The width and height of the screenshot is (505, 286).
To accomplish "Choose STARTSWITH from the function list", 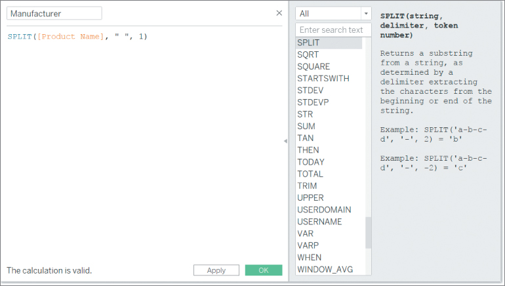I will coord(329,79).
